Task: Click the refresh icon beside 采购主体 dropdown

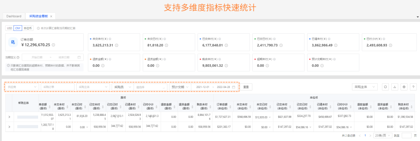Action: 385,87
